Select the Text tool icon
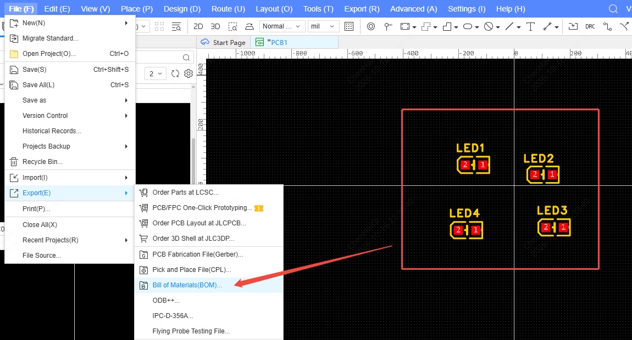 click(530, 26)
